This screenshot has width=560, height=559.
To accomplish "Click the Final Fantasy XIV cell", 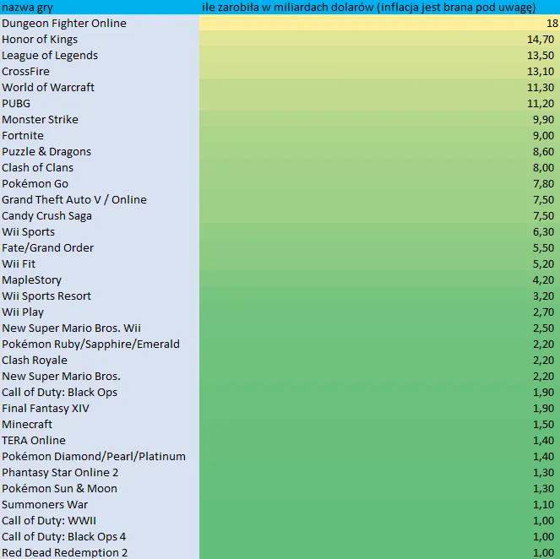I will coord(100,409).
